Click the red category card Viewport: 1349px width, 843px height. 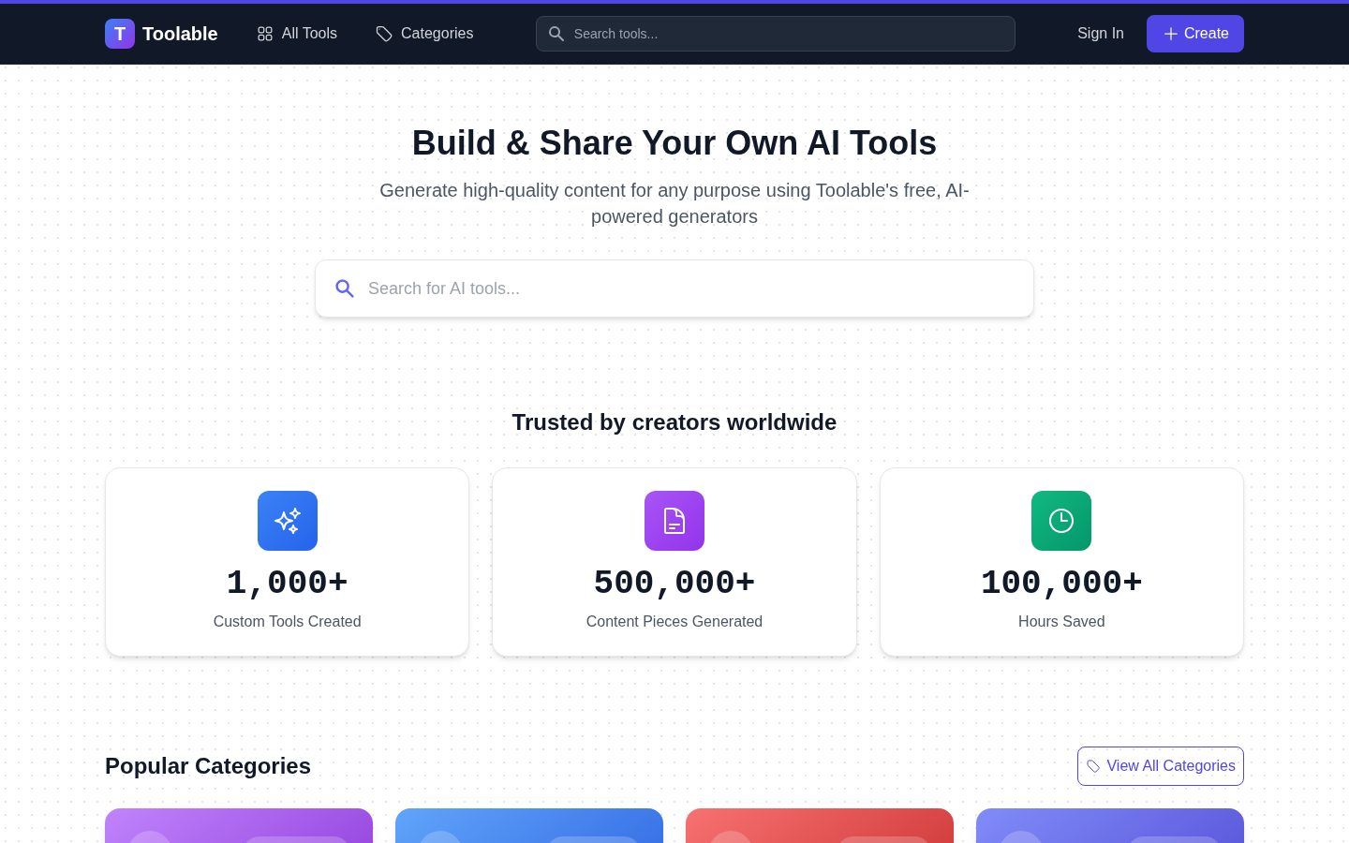coord(820,826)
